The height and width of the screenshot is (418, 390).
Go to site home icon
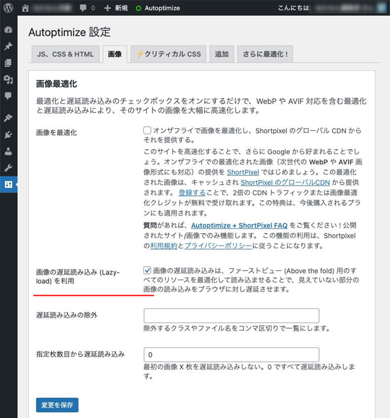pos(25,8)
